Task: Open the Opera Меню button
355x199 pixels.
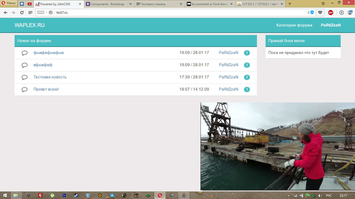Action: tap(9, 3)
